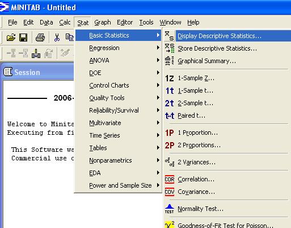The height and width of the screenshot is (228, 291).
Task: Click the Normality Test bell curve icon
Action: coord(170,209)
